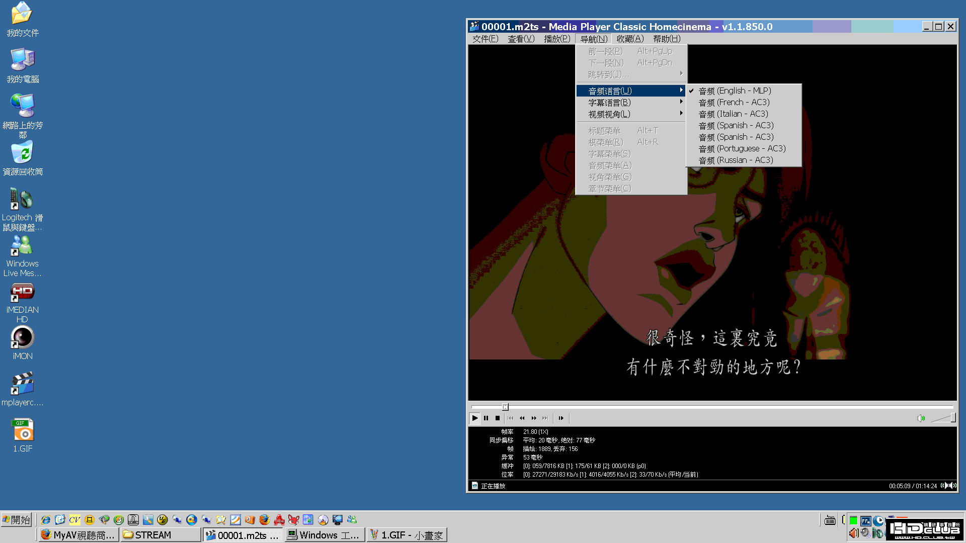Click the Play button in the player
Viewport: 966px width, 543px height.
pos(474,418)
